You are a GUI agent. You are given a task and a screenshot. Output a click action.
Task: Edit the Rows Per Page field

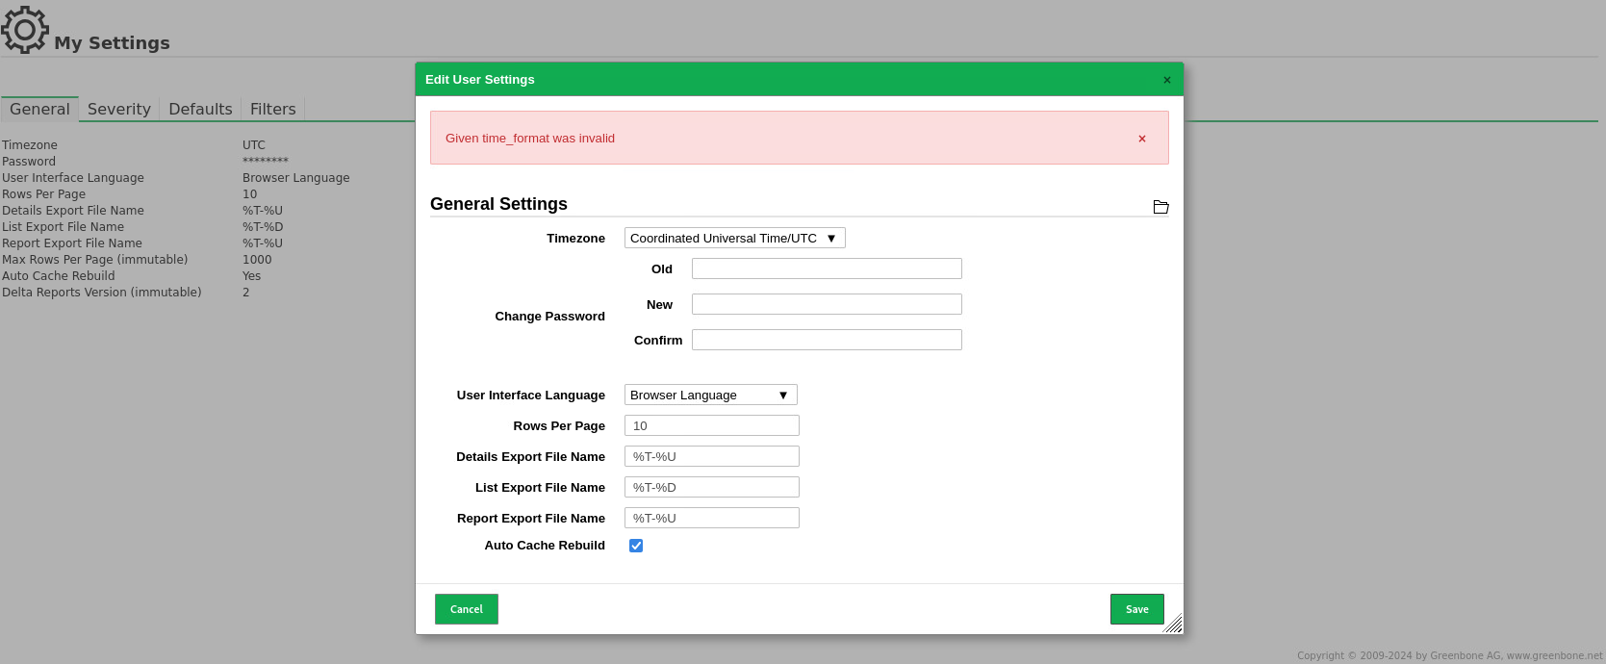712,425
